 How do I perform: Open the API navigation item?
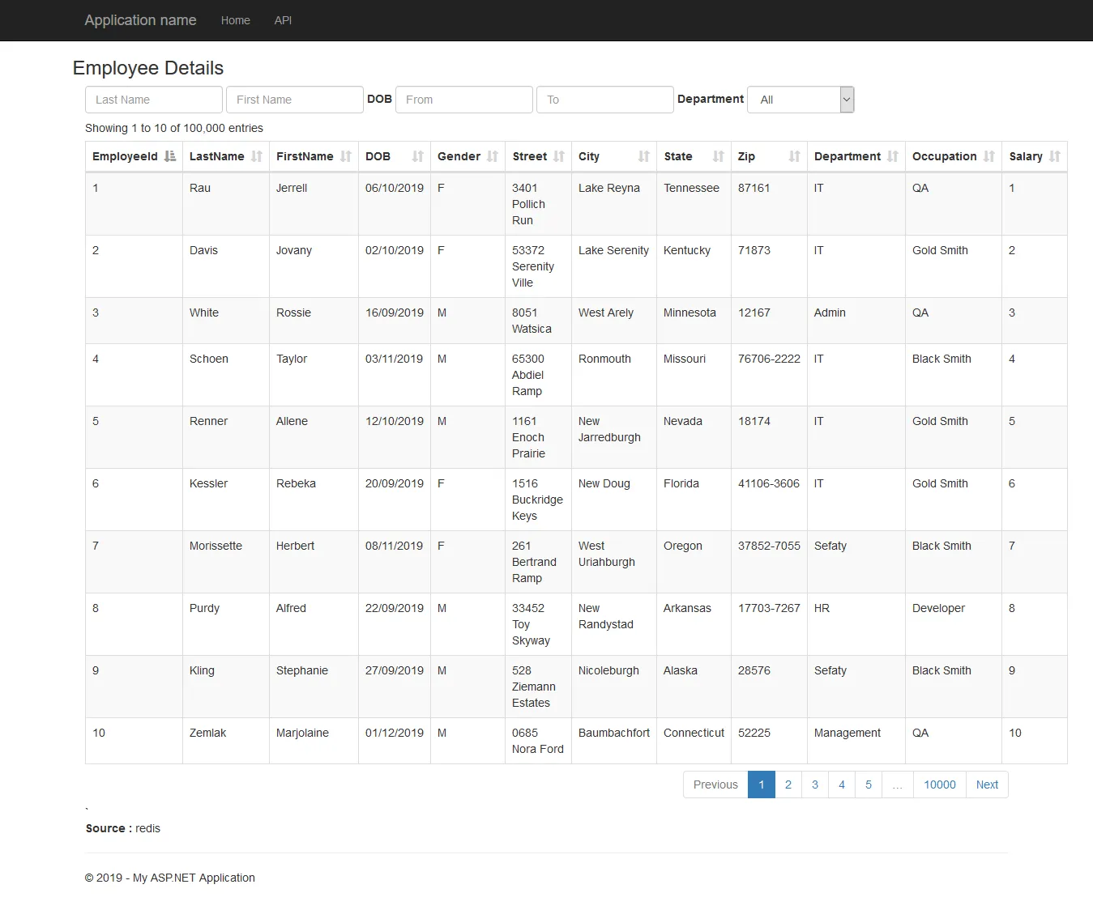point(283,20)
